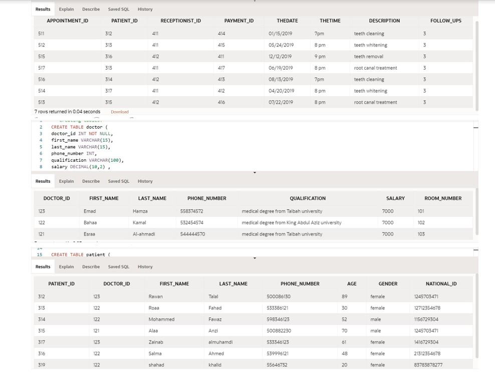Click the SALARY column header
The height and width of the screenshot is (374, 495).
(395, 198)
